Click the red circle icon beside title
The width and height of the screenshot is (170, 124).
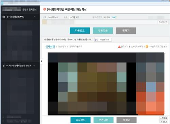click(x=45, y=9)
